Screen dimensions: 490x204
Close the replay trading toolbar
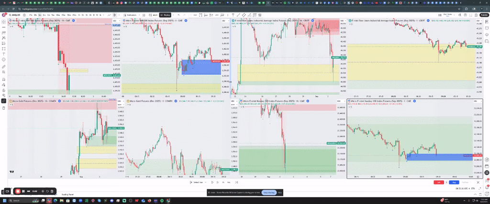tap(478, 182)
